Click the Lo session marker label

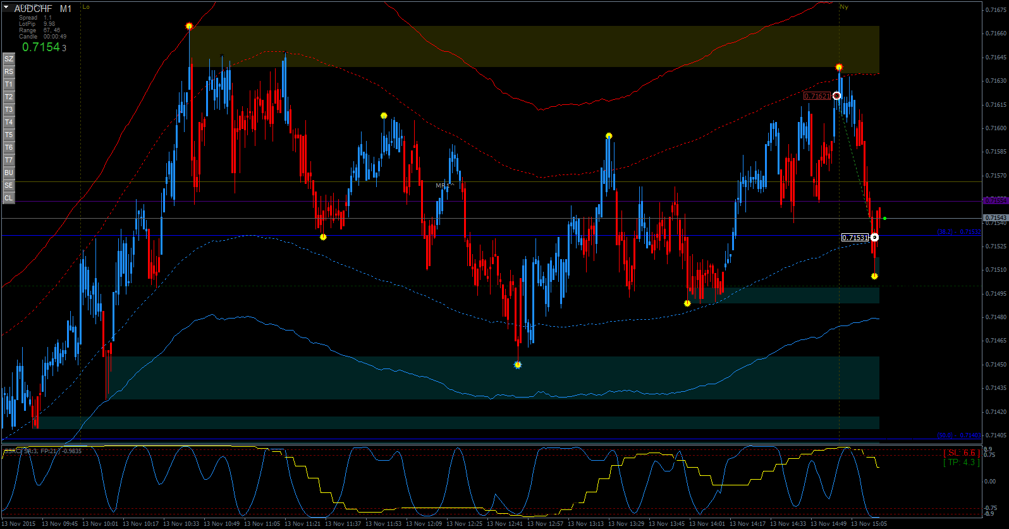[86, 7]
